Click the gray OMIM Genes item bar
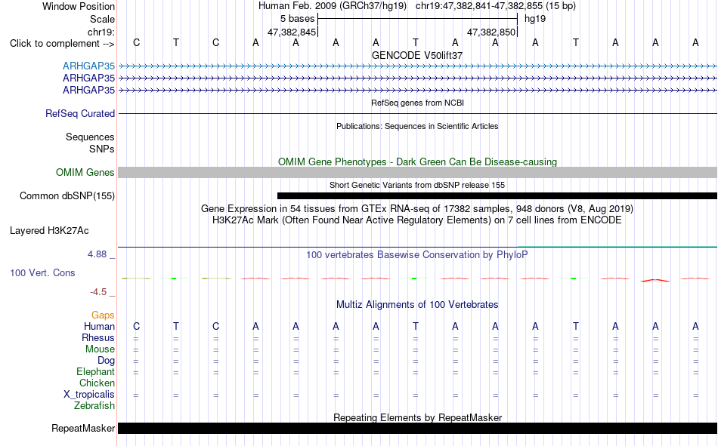The width and height of the screenshot is (718, 446). [417, 173]
